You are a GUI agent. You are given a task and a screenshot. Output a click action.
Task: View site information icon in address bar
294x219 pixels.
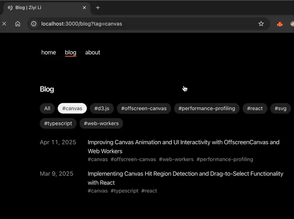point(34,24)
